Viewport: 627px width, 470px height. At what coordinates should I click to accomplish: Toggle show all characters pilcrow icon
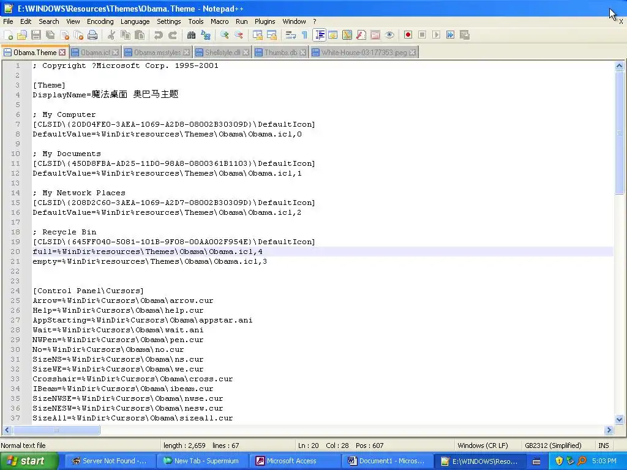click(305, 35)
